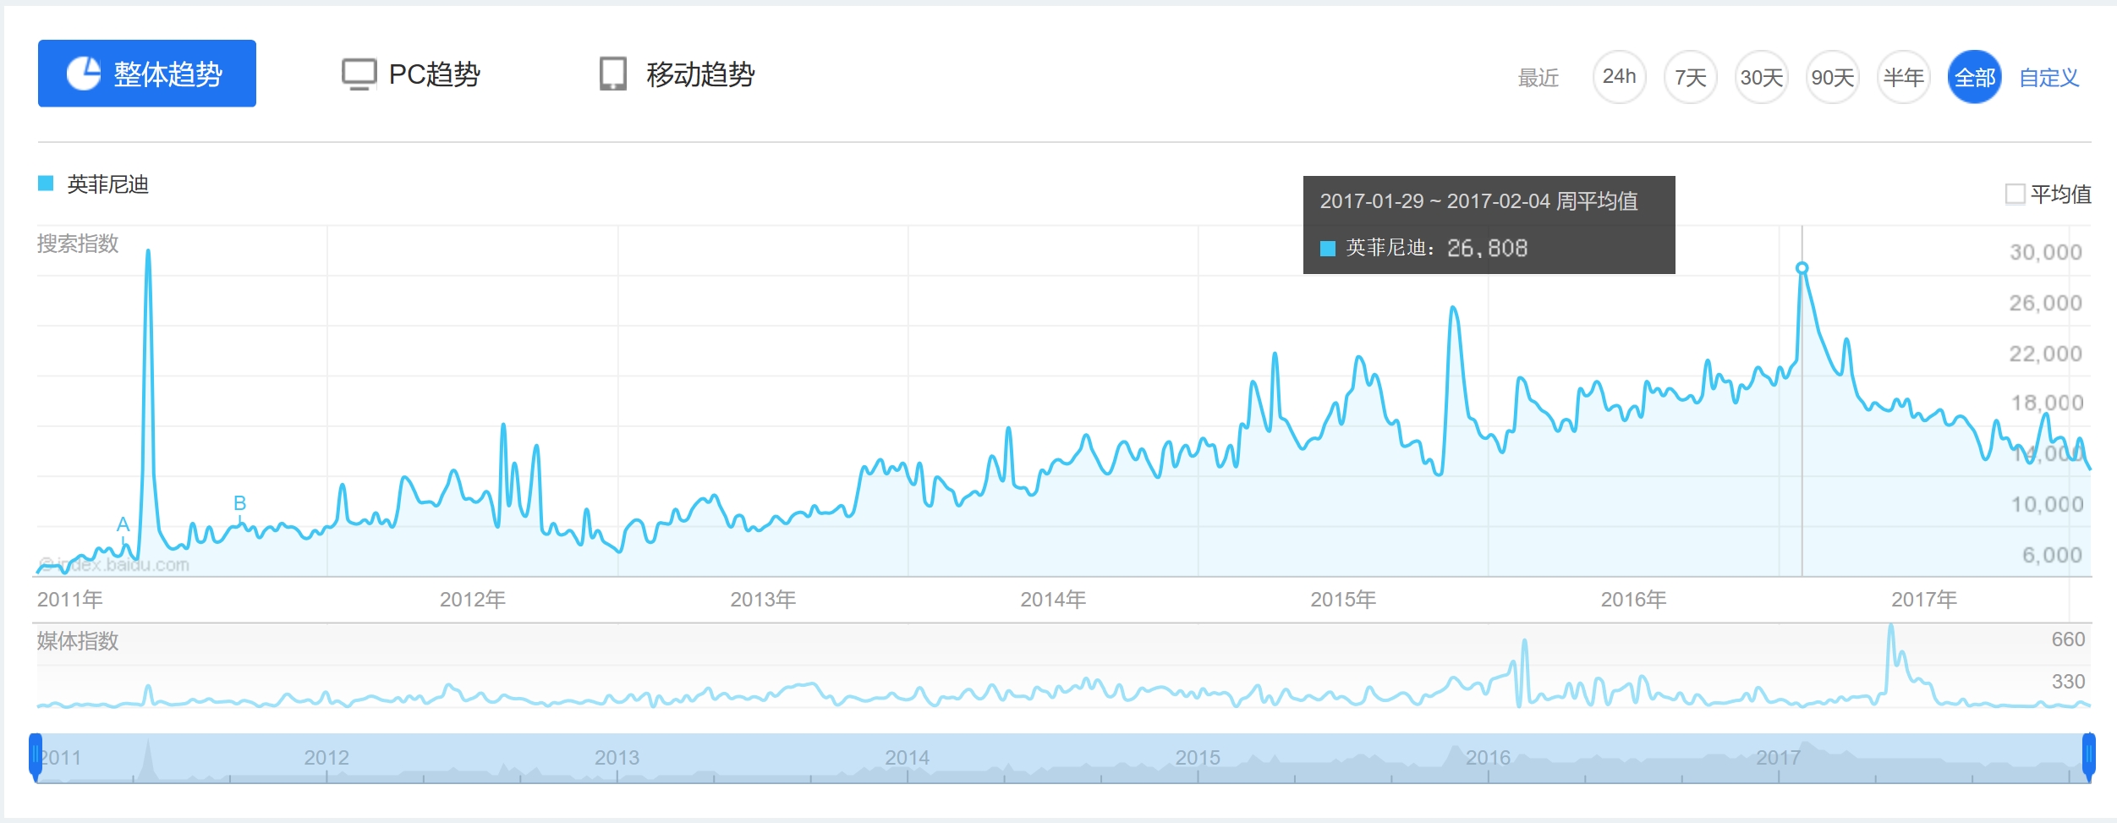Click the pie chart icon in 整体趋势
Viewport: 2117px width, 823px height.
[84, 74]
